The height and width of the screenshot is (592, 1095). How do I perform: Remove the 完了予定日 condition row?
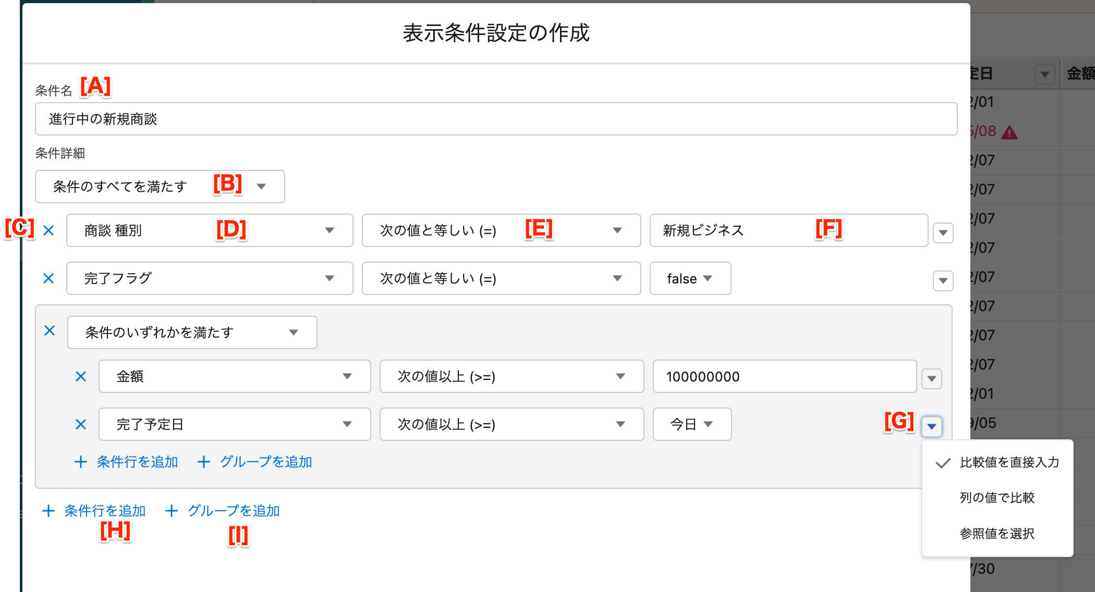pyautogui.click(x=81, y=424)
